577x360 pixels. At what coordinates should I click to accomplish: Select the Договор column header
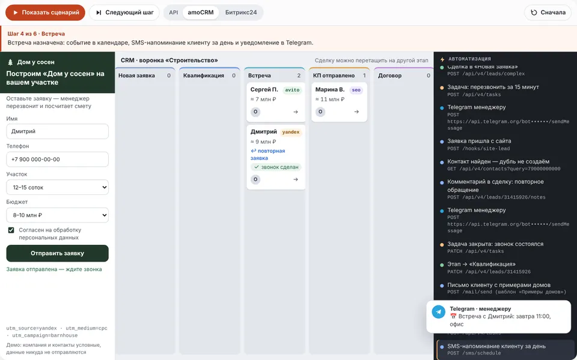click(404, 76)
